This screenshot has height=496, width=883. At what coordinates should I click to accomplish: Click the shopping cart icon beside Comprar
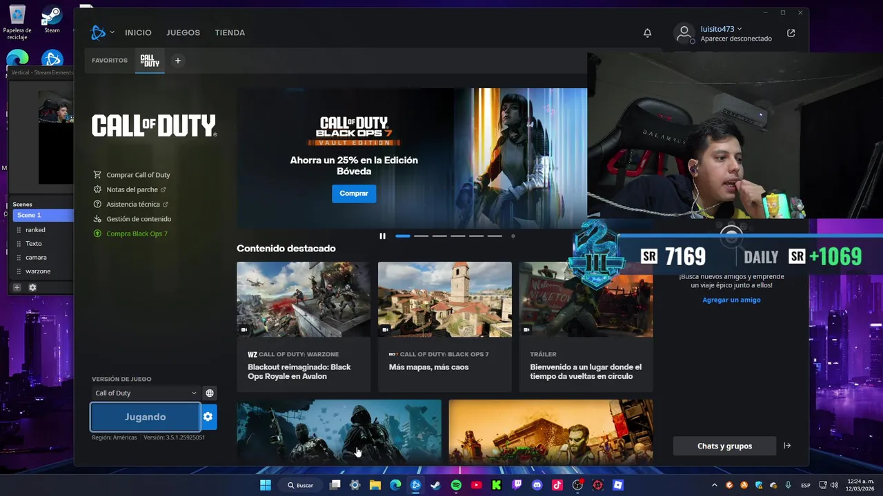click(x=97, y=175)
